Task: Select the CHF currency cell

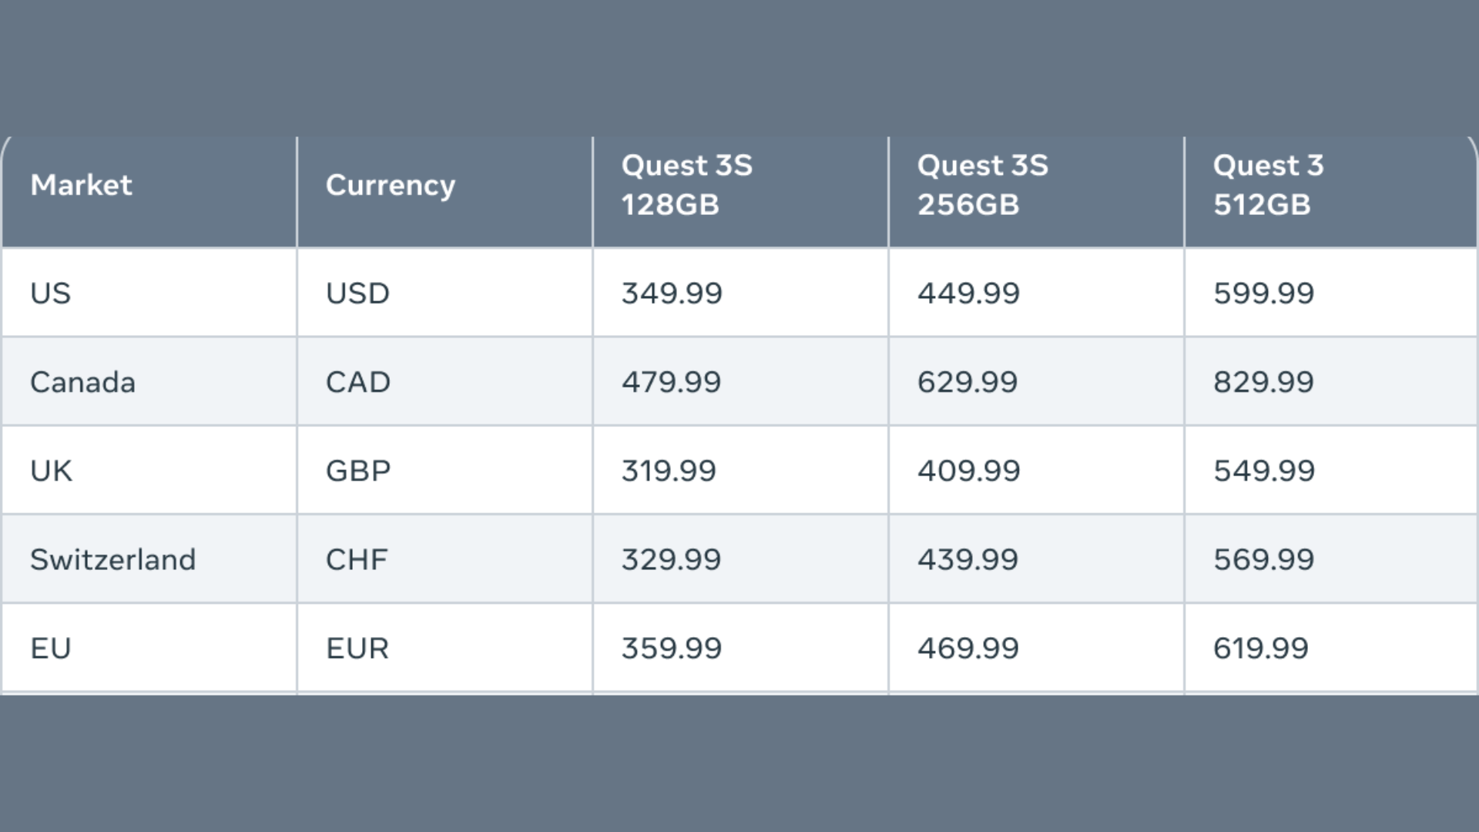Action: pyautogui.click(x=357, y=559)
